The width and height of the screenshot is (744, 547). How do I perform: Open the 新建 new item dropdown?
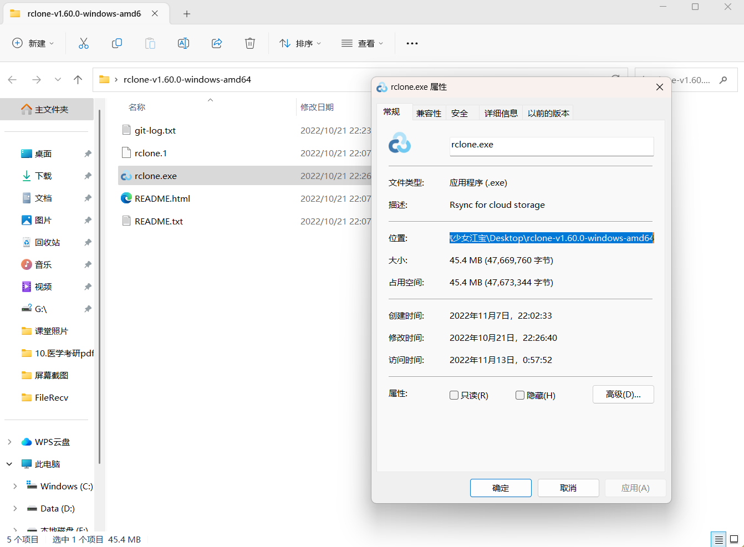33,43
